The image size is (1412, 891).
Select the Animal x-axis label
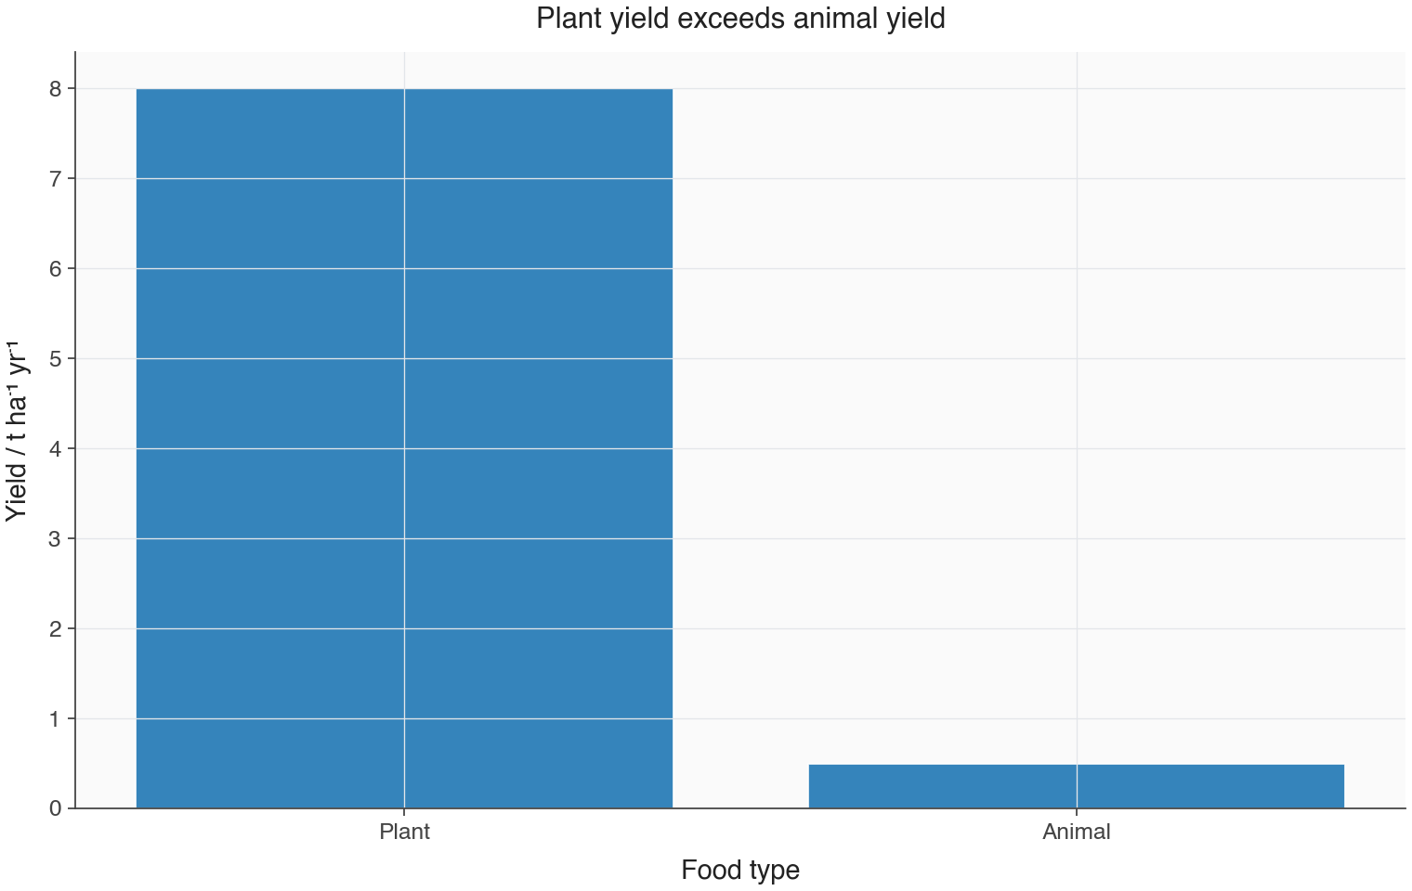click(1077, 832)
